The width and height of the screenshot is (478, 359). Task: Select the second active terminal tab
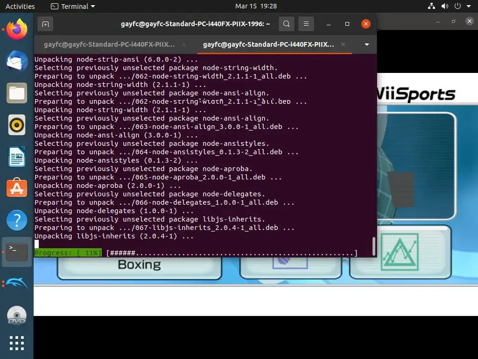[268, 44]
